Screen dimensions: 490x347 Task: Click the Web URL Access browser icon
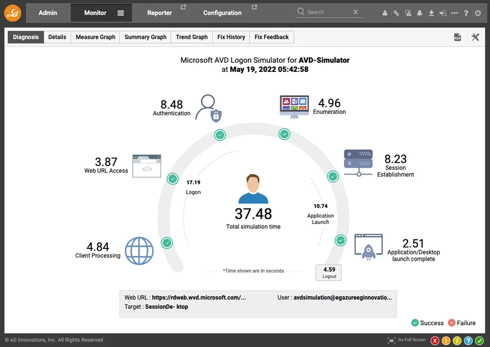point(147,166)
